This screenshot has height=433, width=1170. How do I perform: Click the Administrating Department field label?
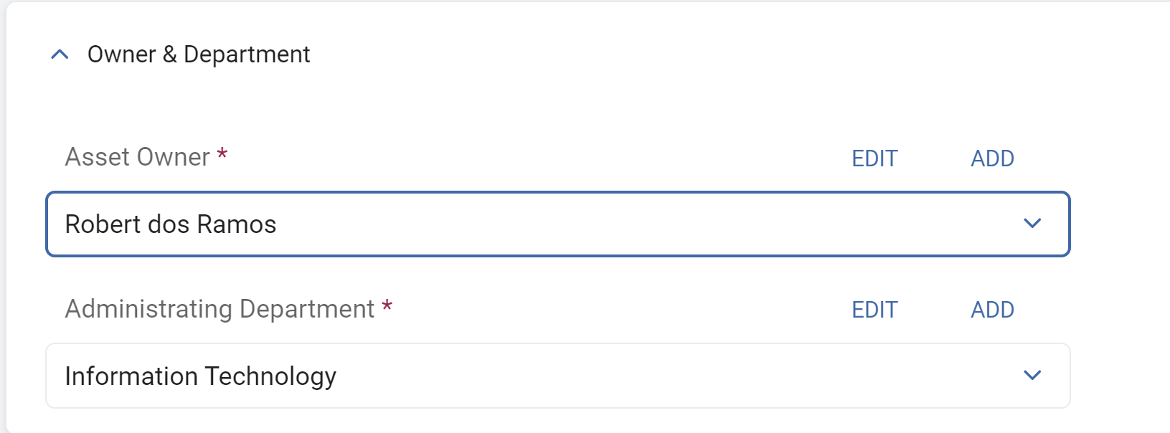pos(220,309)
